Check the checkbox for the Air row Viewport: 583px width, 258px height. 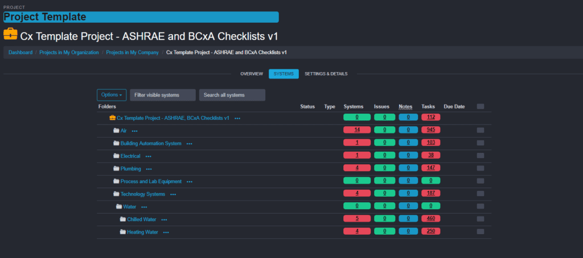(481, 130)
